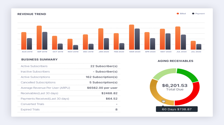Open the Active Subscribers row
224x125 pixels.
tap(69, 66)
